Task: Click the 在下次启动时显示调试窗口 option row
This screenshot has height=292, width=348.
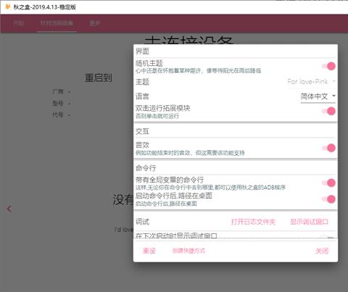Action: [236, 235]
